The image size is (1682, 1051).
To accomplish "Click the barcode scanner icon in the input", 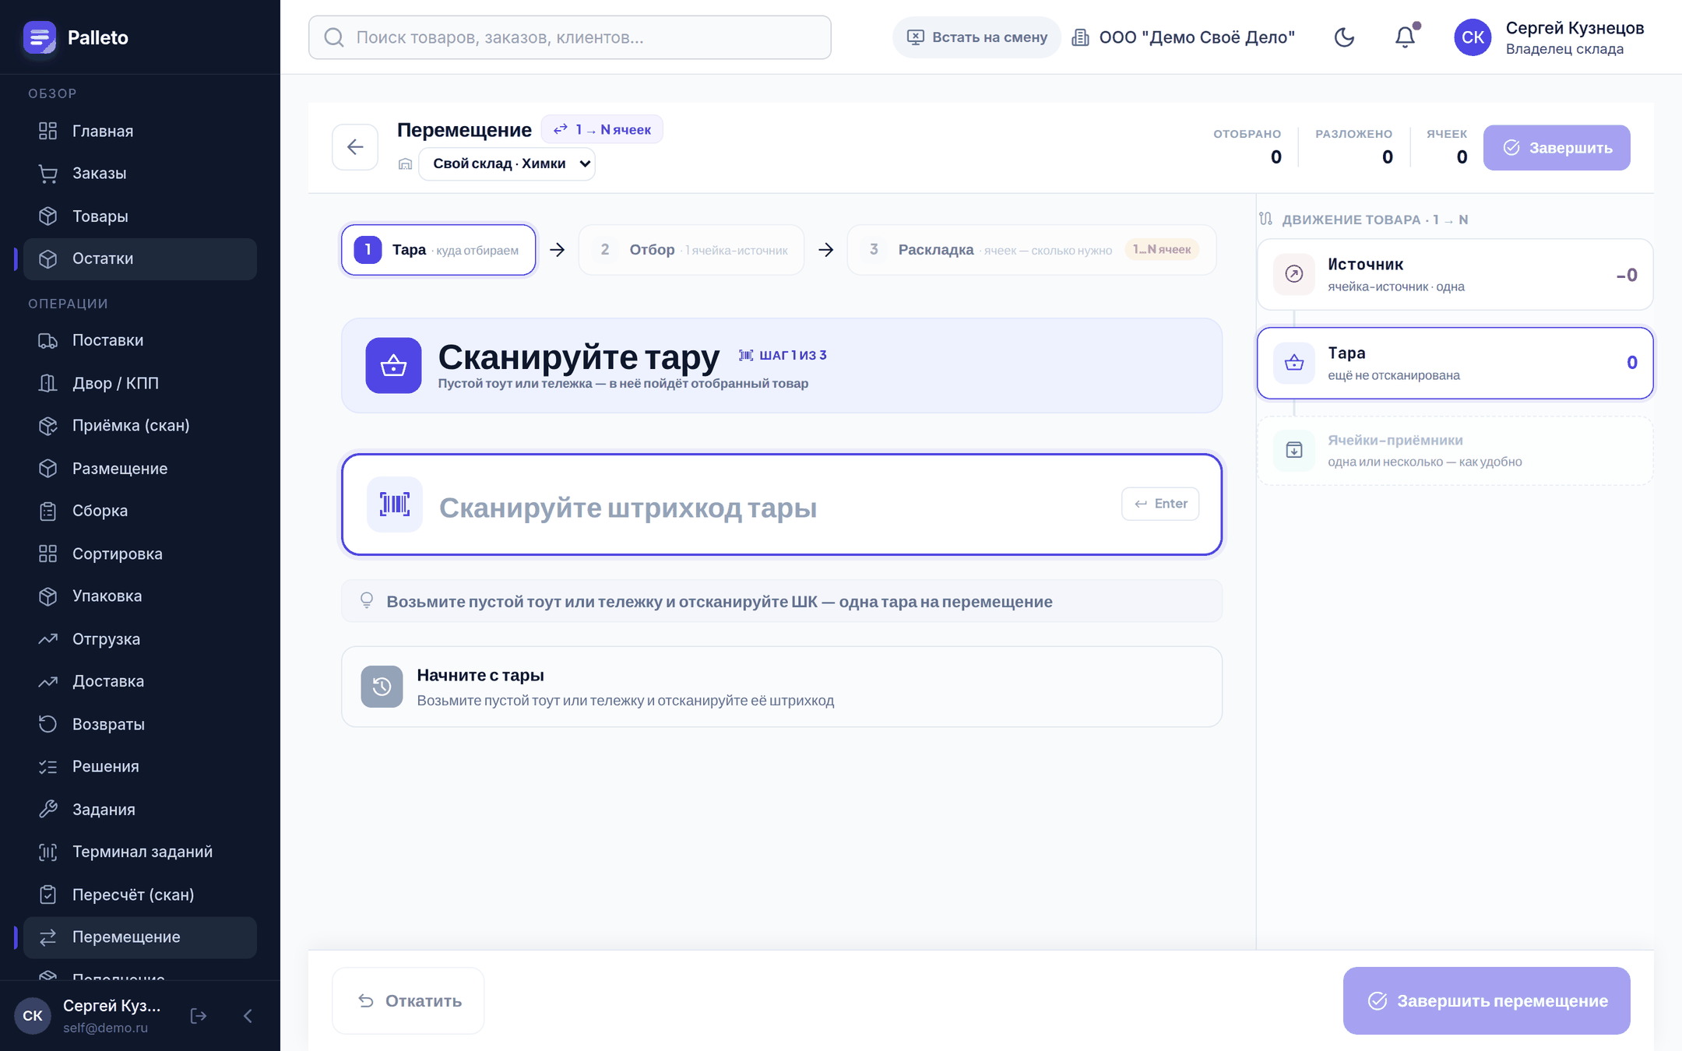I will click(x=395, y=504).
